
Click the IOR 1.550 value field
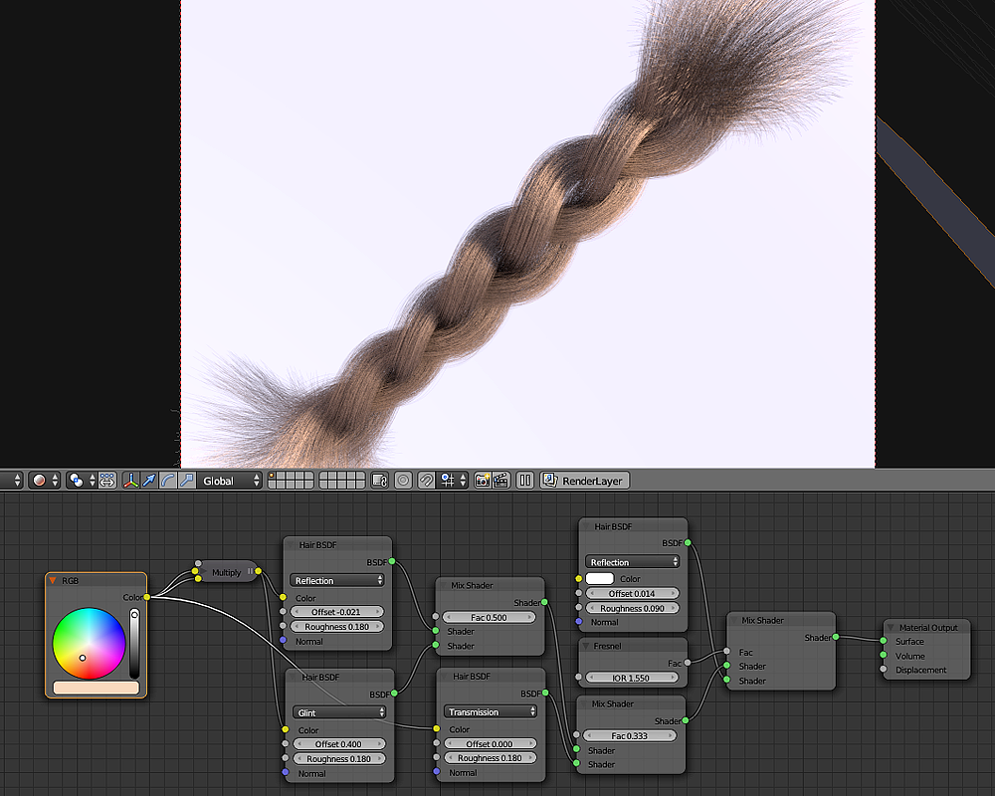633,678
